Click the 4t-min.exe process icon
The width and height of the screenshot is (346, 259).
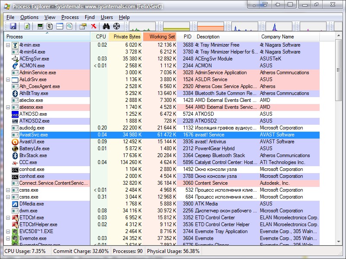pyautogui.click(x=15, y=45)
